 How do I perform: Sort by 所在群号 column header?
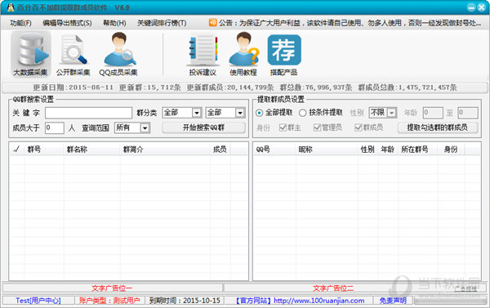[x=418, y=150]
